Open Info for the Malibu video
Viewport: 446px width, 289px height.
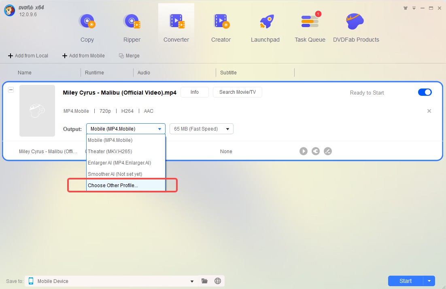pyautogui.click(x=195, y=92)
